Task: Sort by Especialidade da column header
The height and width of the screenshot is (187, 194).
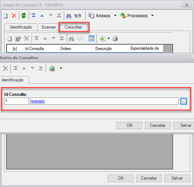Action: point(145,49)
